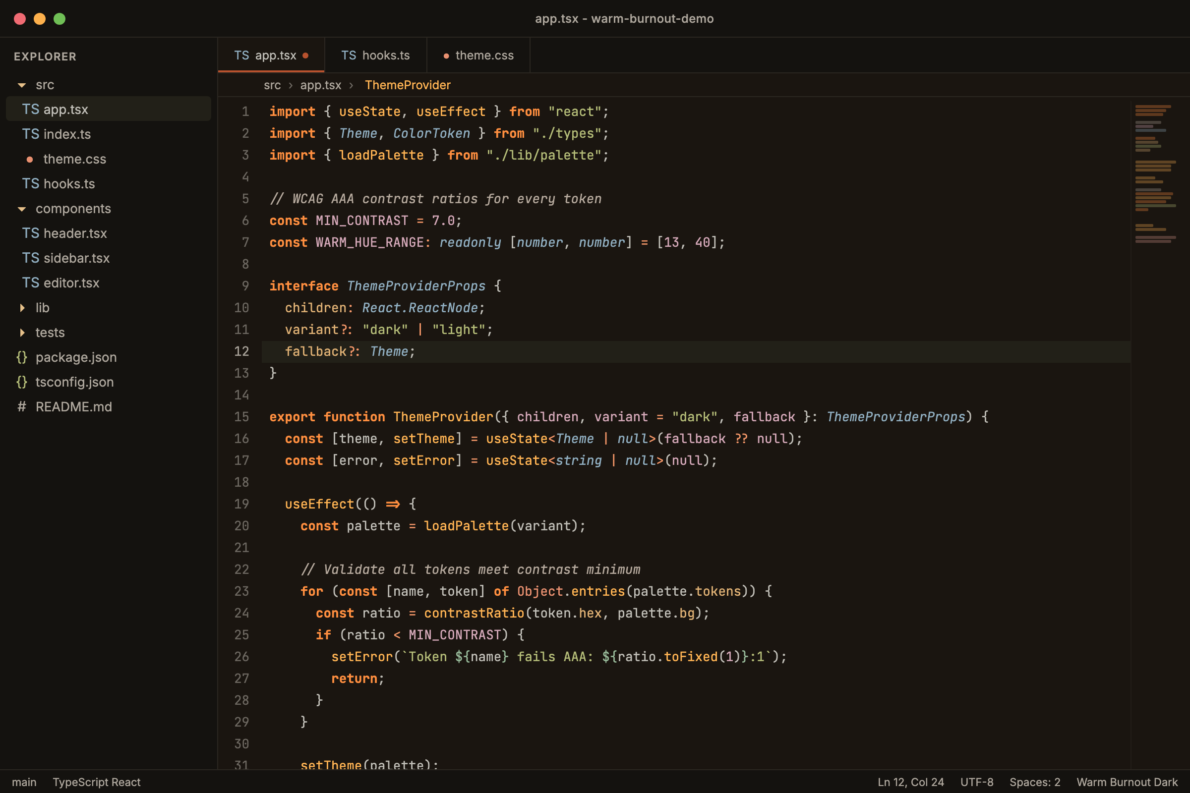Click the TS icon next to sidebar.tsx
Viewport: 1190px width, 793px height.
[31, 258]
